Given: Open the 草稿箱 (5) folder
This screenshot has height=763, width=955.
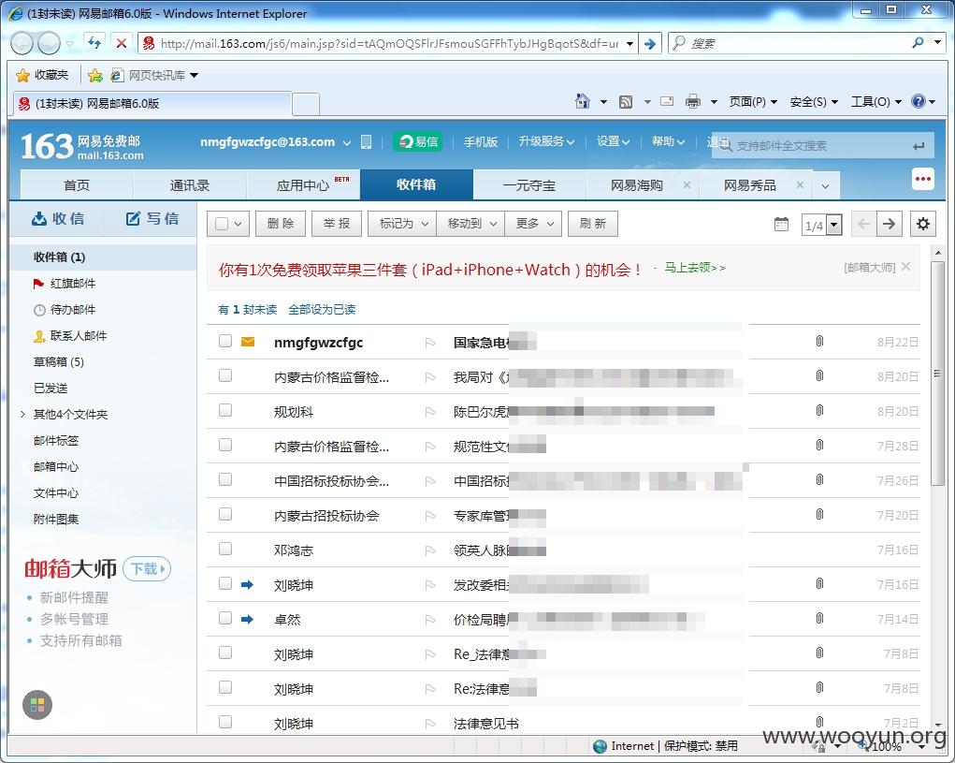Looking at the screenshot, I should pyautogui.click(x=59, y=362).
